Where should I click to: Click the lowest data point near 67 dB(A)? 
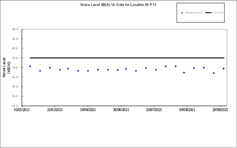click(x=213, y=73)
